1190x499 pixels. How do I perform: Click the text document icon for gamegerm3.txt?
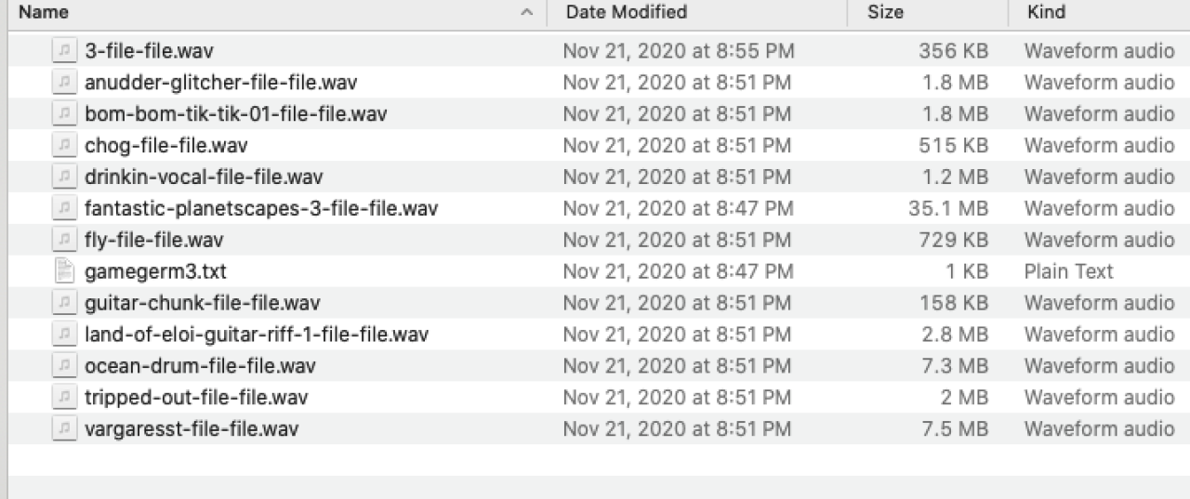click(63, 271)
